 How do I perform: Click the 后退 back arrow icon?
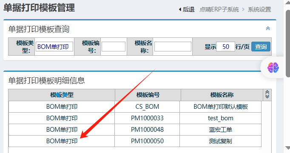click(180, 9)
